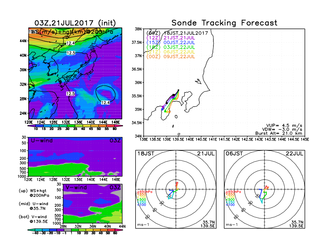Click the orange landing dot on sonde track
325x251 pixels.
(169, 112)
